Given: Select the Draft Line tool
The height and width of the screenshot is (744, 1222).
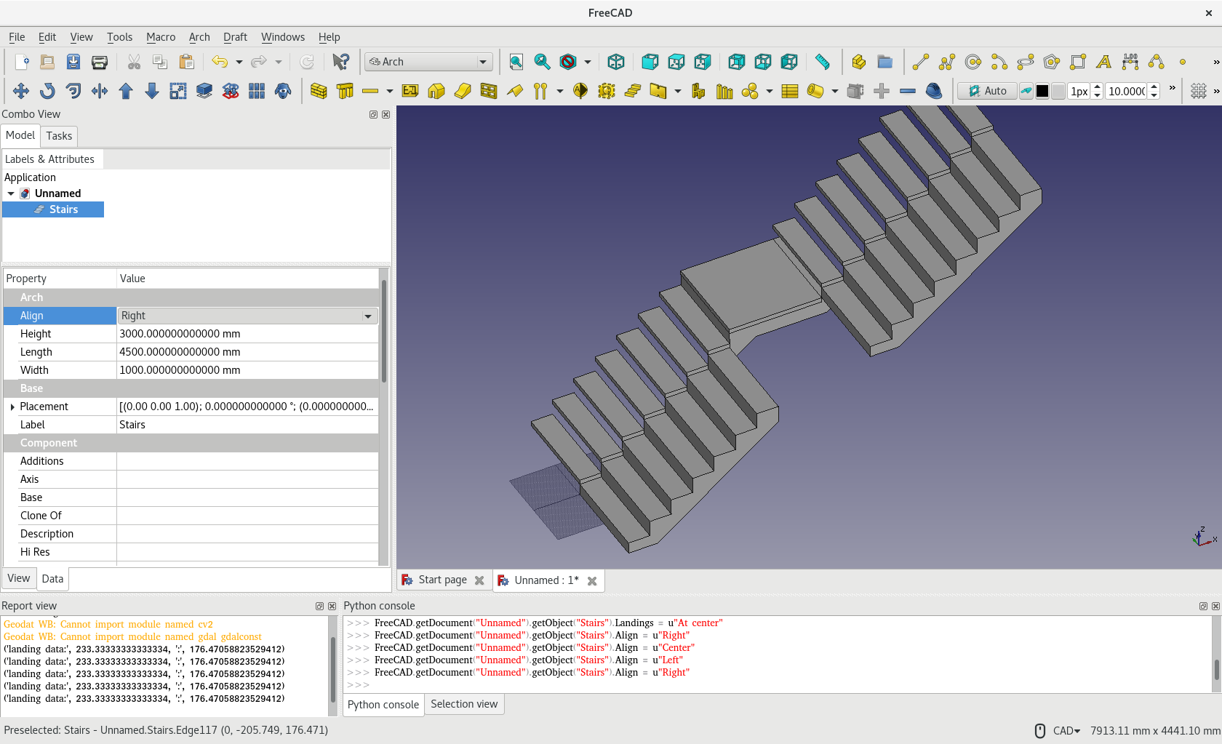Looking at the screenshot, I should coord(920,62).
